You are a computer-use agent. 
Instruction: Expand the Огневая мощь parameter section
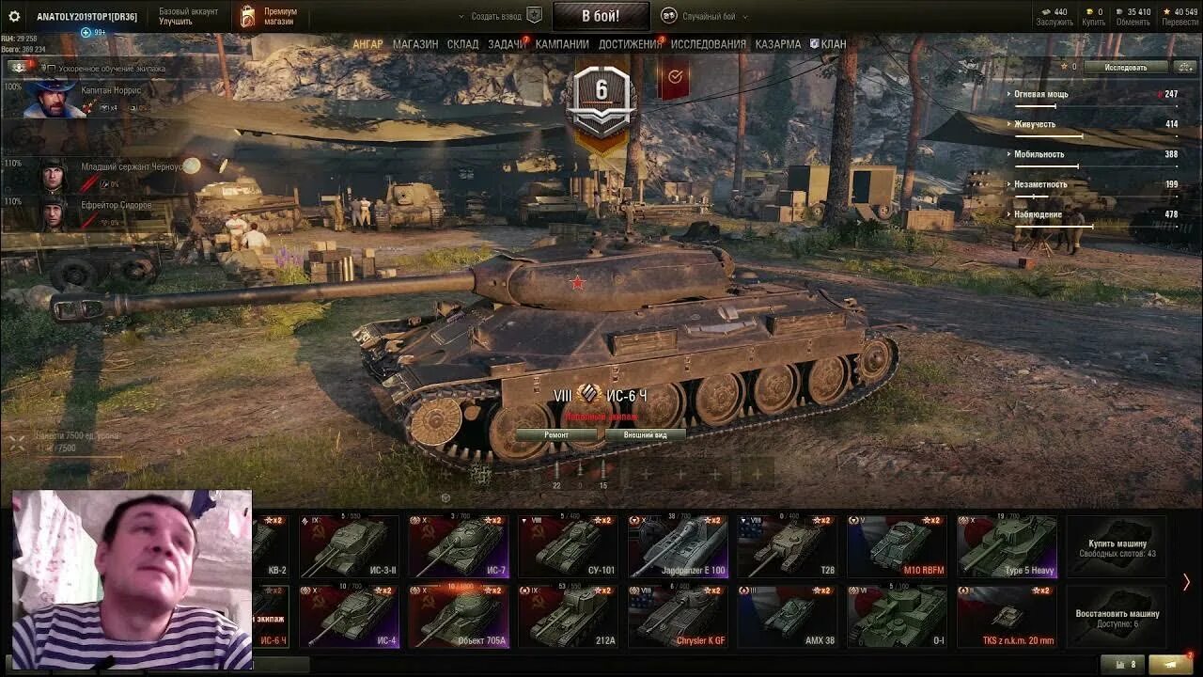[x=1091, y=95]
